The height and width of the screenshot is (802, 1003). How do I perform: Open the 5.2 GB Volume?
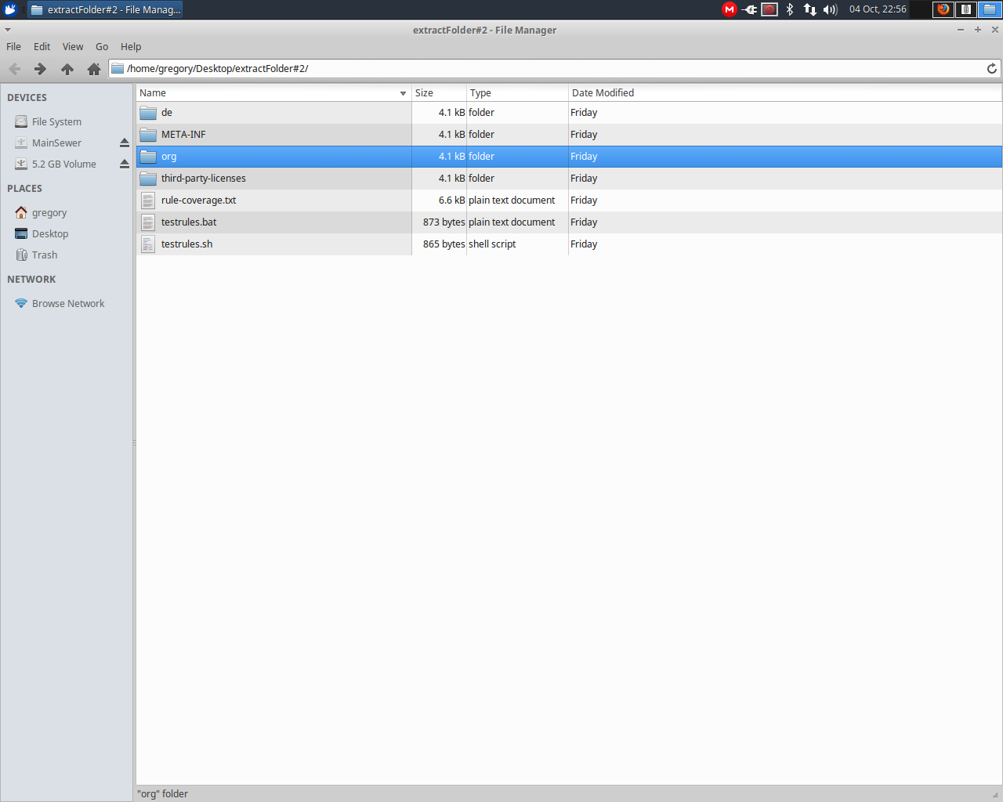(x=64, y=164)
